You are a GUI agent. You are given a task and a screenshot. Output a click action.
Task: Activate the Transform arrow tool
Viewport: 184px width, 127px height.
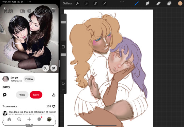pyautogui.click(x=104, y=3)
